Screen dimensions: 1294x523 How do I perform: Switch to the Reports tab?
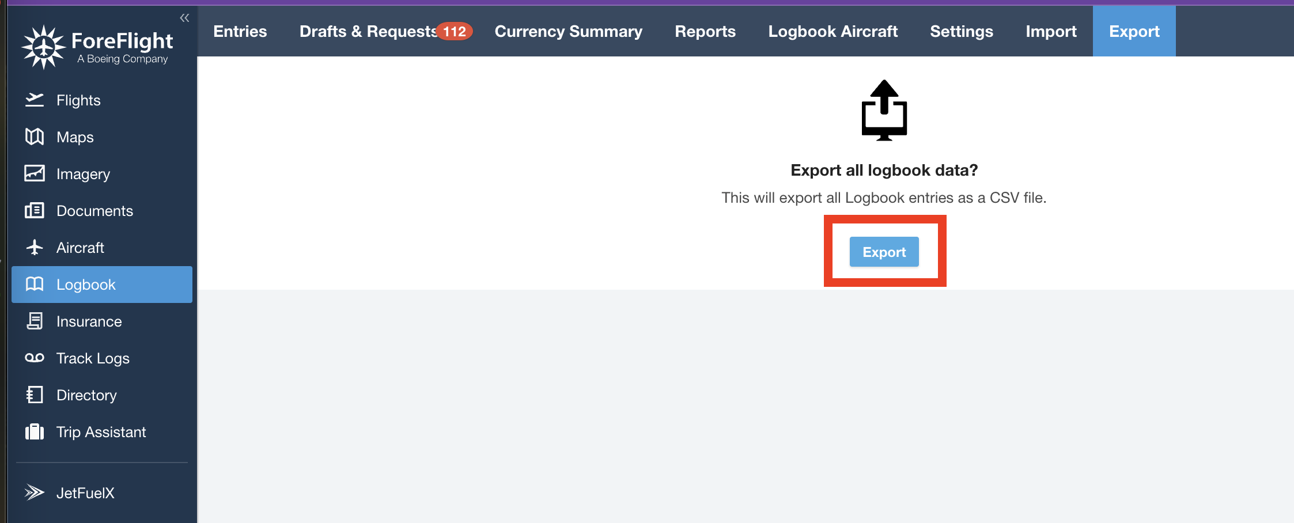pyautogui.click(x=705, y=31)
